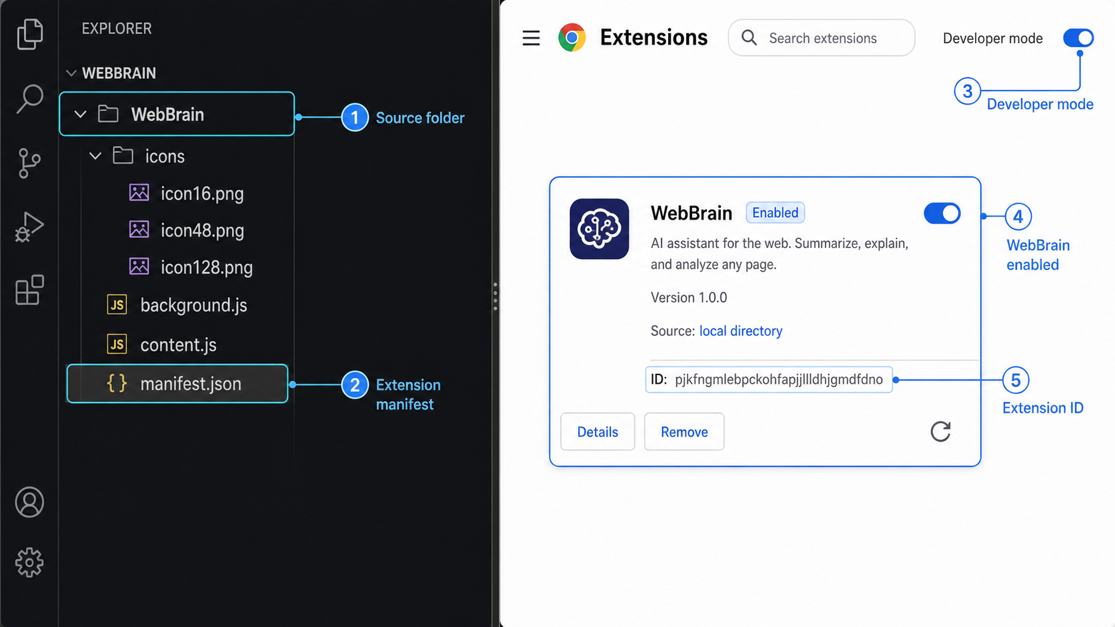Click the 'Developer mode' label text
Image resolution: width=1115 pixels, height=627 pixels.
992,39
